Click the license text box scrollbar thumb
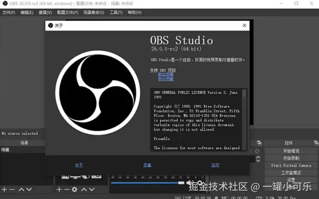Screen dimensions: 319x199 [244, 93]
